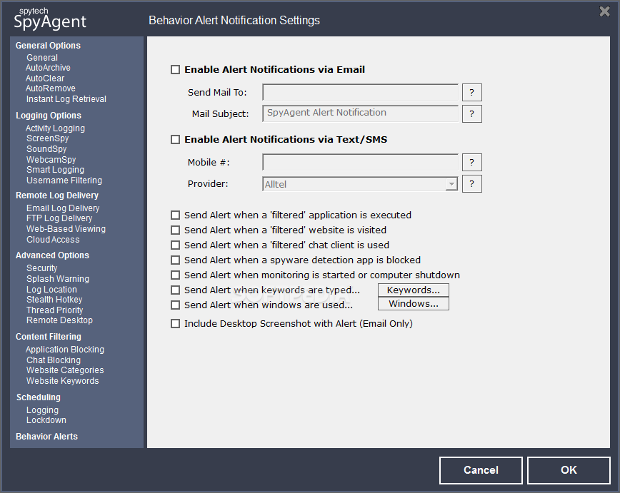The width and height of the screenshot is (620, 493).
Task: Click the SpyAgent logo
Action: pos(50,18)
